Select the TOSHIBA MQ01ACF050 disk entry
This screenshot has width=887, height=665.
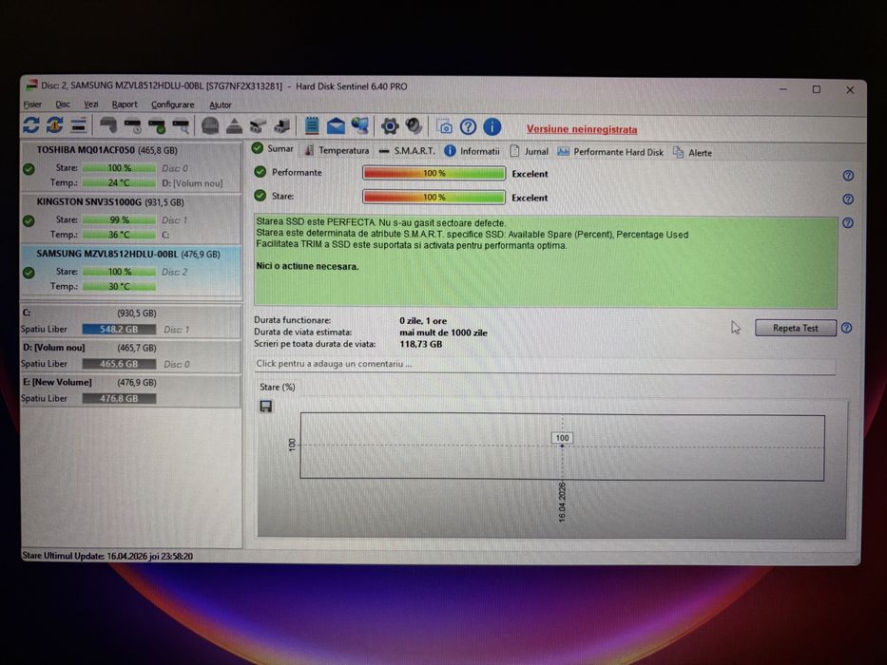pos(131,167)
